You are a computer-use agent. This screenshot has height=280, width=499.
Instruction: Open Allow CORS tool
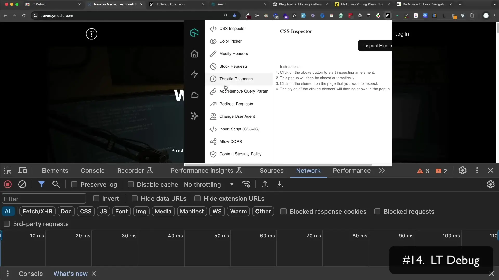tap(239, 142)
